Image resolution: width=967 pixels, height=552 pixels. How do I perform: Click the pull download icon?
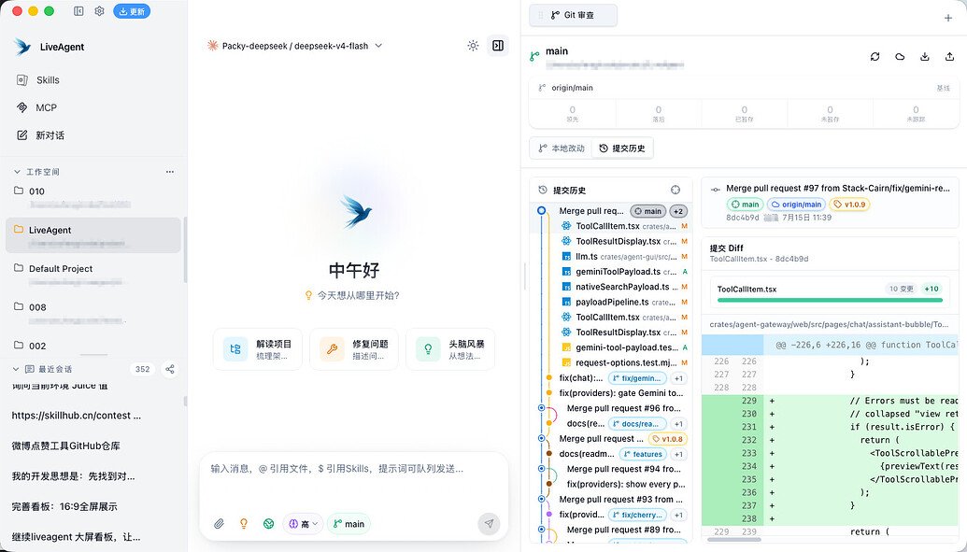click(924, 57)
